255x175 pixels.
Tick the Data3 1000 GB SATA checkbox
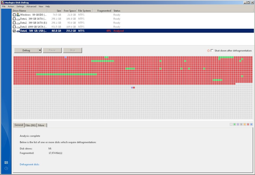pyautogui.click(x=14, y=27)
